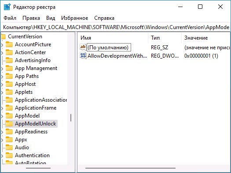Open the Favorites menu (Избранное)
The width and height of the screenshot is (231, 173).
74,18
